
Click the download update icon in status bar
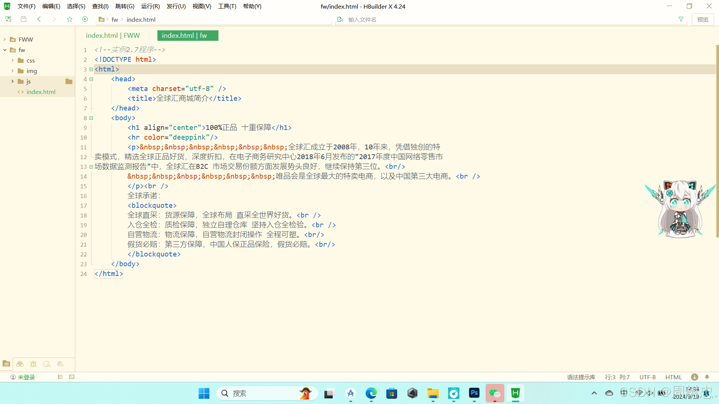[694, 377]
